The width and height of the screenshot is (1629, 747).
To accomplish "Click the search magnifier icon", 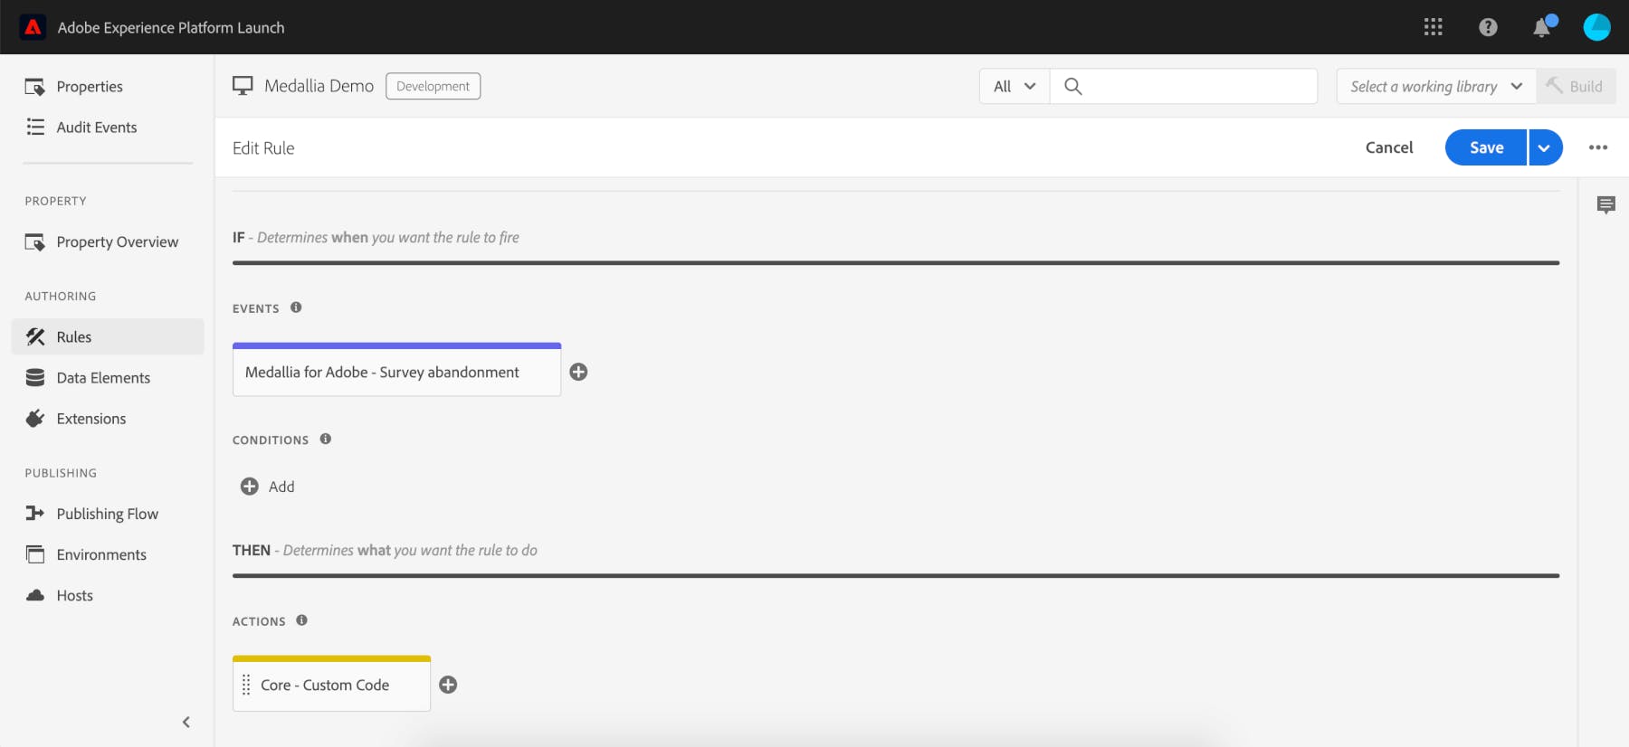I will 1073,86.
